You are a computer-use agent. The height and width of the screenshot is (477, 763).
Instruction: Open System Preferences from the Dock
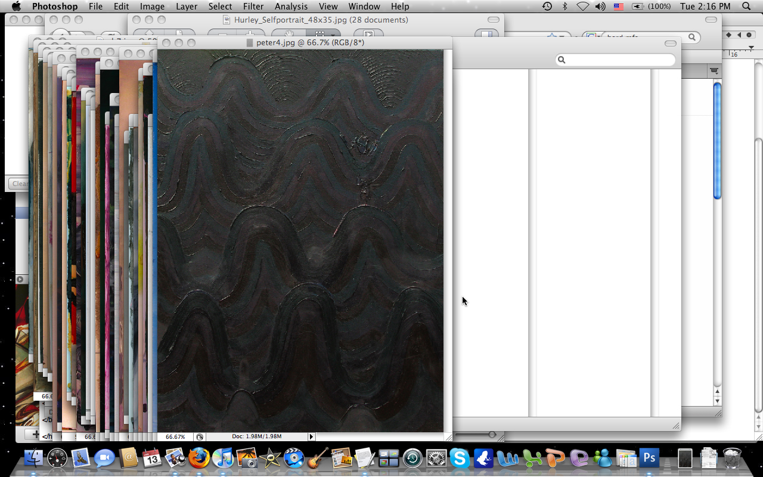tap(436, 458)
